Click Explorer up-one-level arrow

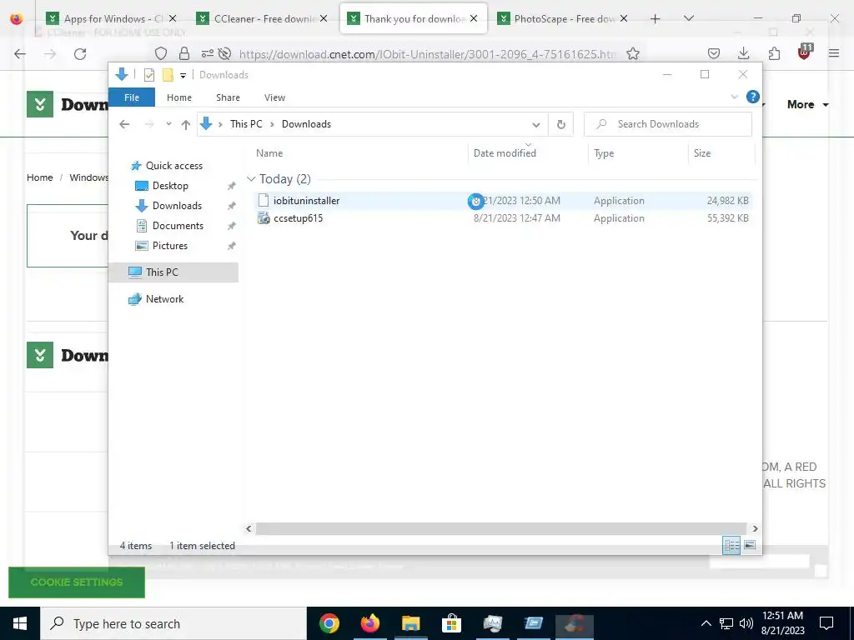pyautogui.click(x=186, y=124)
